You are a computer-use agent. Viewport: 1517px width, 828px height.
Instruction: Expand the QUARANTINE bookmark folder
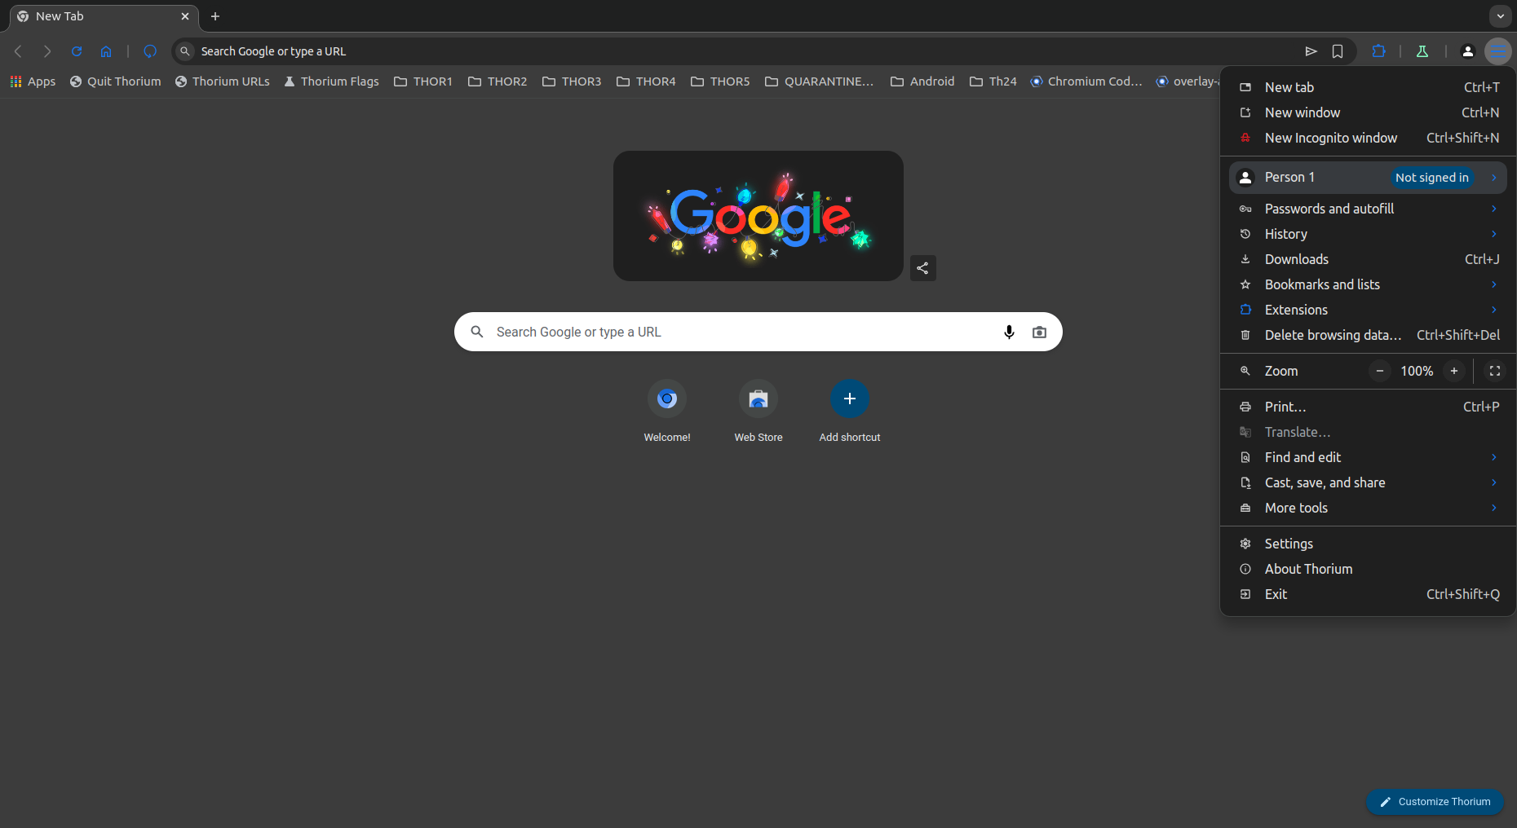coord(819,81)
